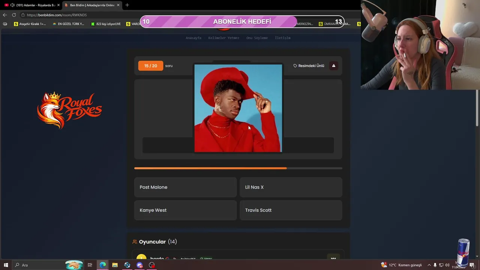Open Microsoft Edge from the taskbar
Screen dimensions: 480x270
coord(102,265)
